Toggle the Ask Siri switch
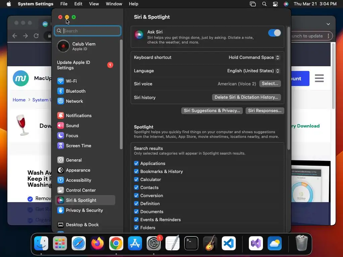343x257 pixels. pyautogui.click(x=275, y=33)
